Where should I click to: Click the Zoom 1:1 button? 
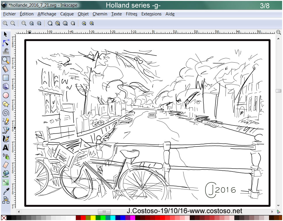pyautogui.click(x=24, y=23)
